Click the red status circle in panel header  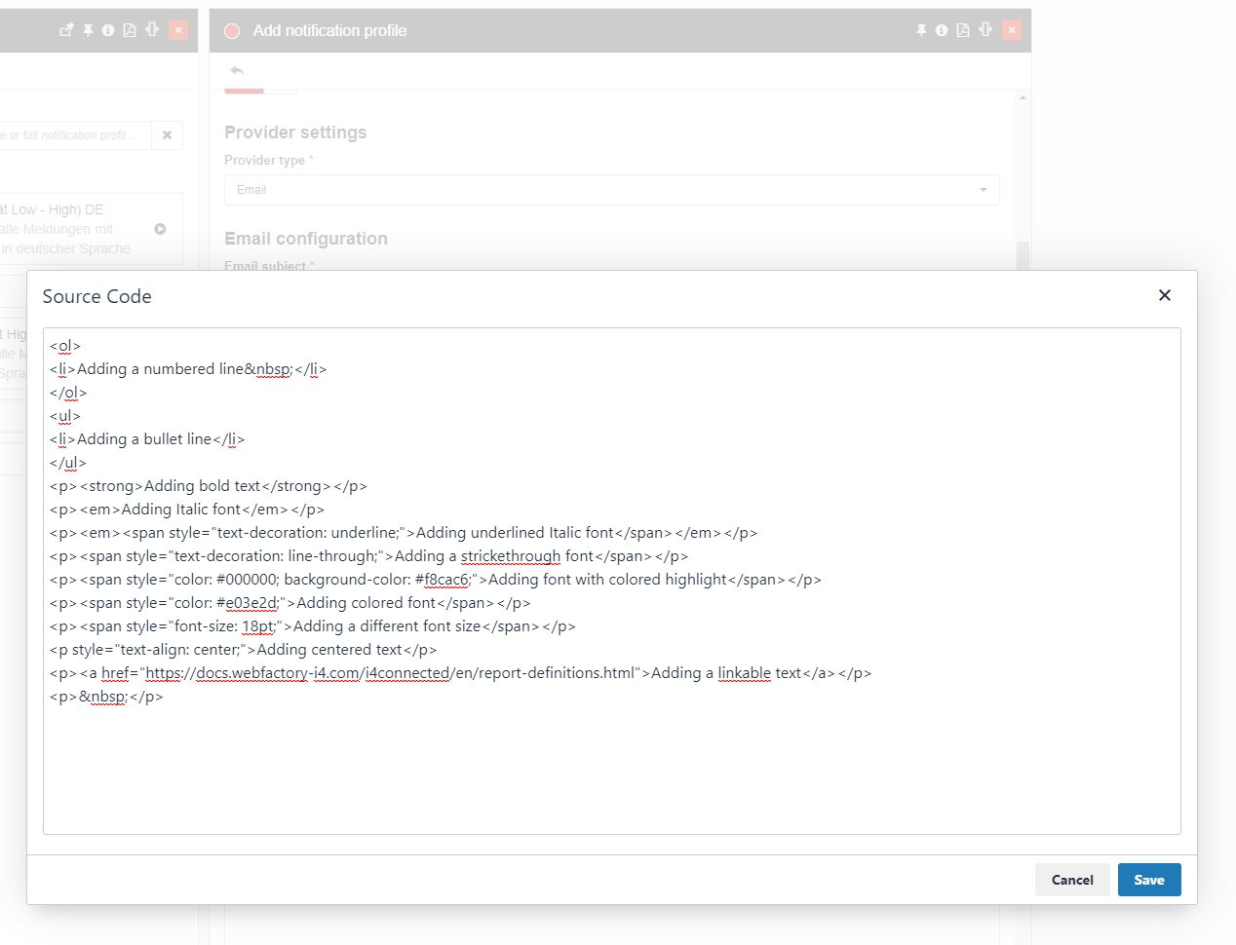click(232, 31)
